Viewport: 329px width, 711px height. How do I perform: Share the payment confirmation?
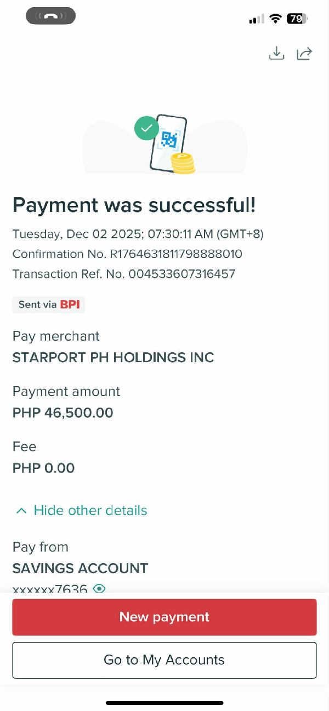(x=304, y=53)
